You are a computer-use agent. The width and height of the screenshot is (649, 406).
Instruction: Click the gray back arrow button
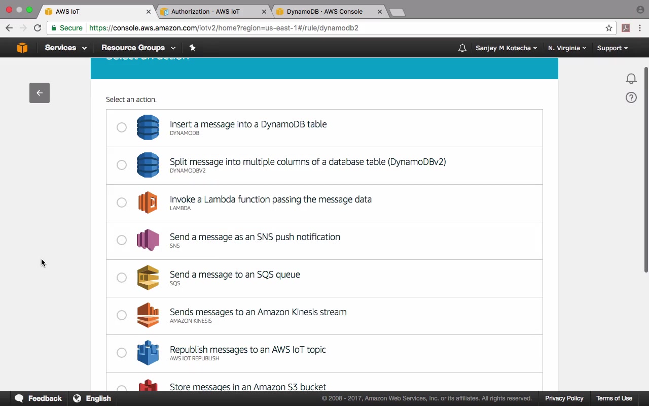coord(40,93)
